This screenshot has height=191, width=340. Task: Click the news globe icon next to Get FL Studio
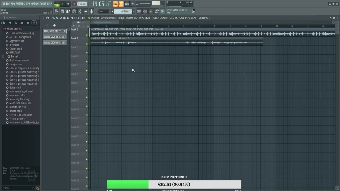(x=193, y=11)
